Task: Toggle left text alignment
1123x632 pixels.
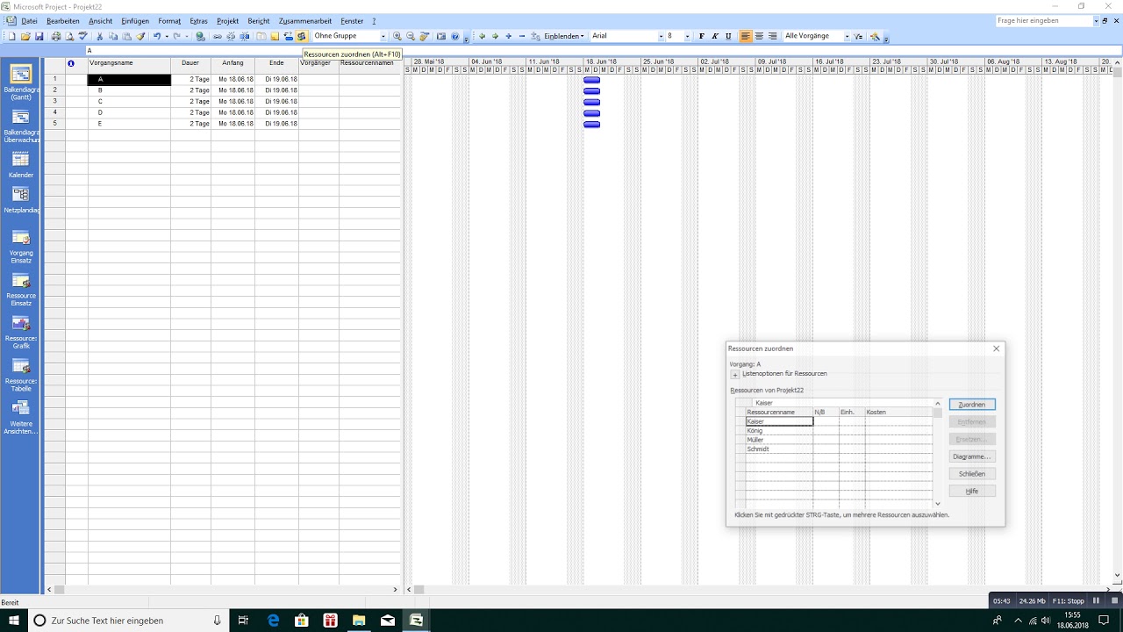Action: coord(746,36)
